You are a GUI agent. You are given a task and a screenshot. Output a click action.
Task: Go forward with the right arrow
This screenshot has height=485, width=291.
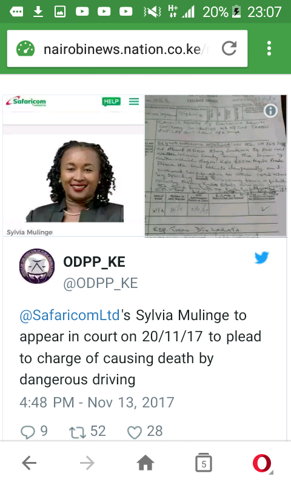click(x=87, y=463)
